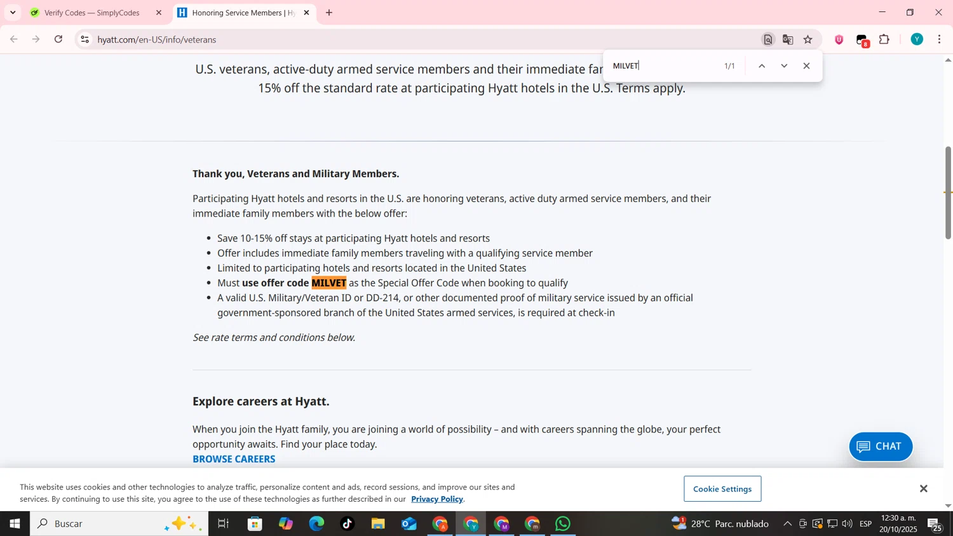Open a new browser tab

pyautogui.click(x=329, y=13)
